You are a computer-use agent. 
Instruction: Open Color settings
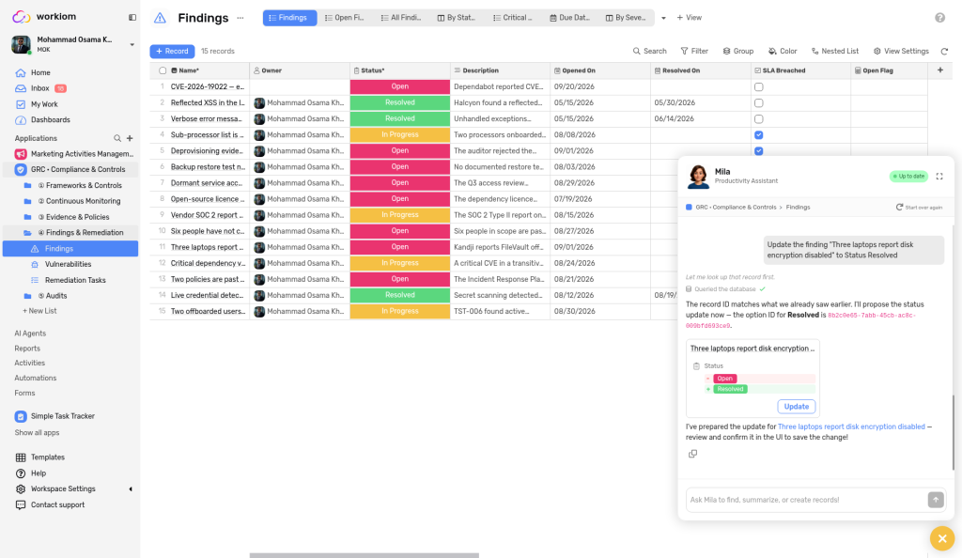tap(783, 52)
